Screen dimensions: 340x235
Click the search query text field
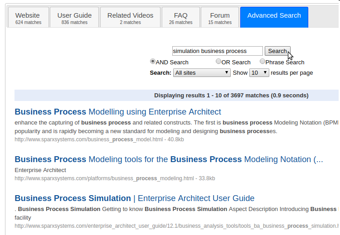pyautogui.click(x=217, y=51)
